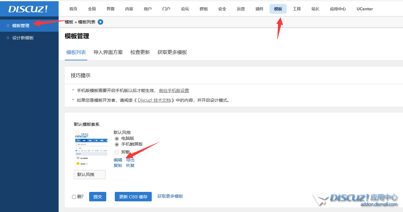403x212 pixels.
Task: Click the 复制 link under 默认风格
Action: (x=118, y=165)
